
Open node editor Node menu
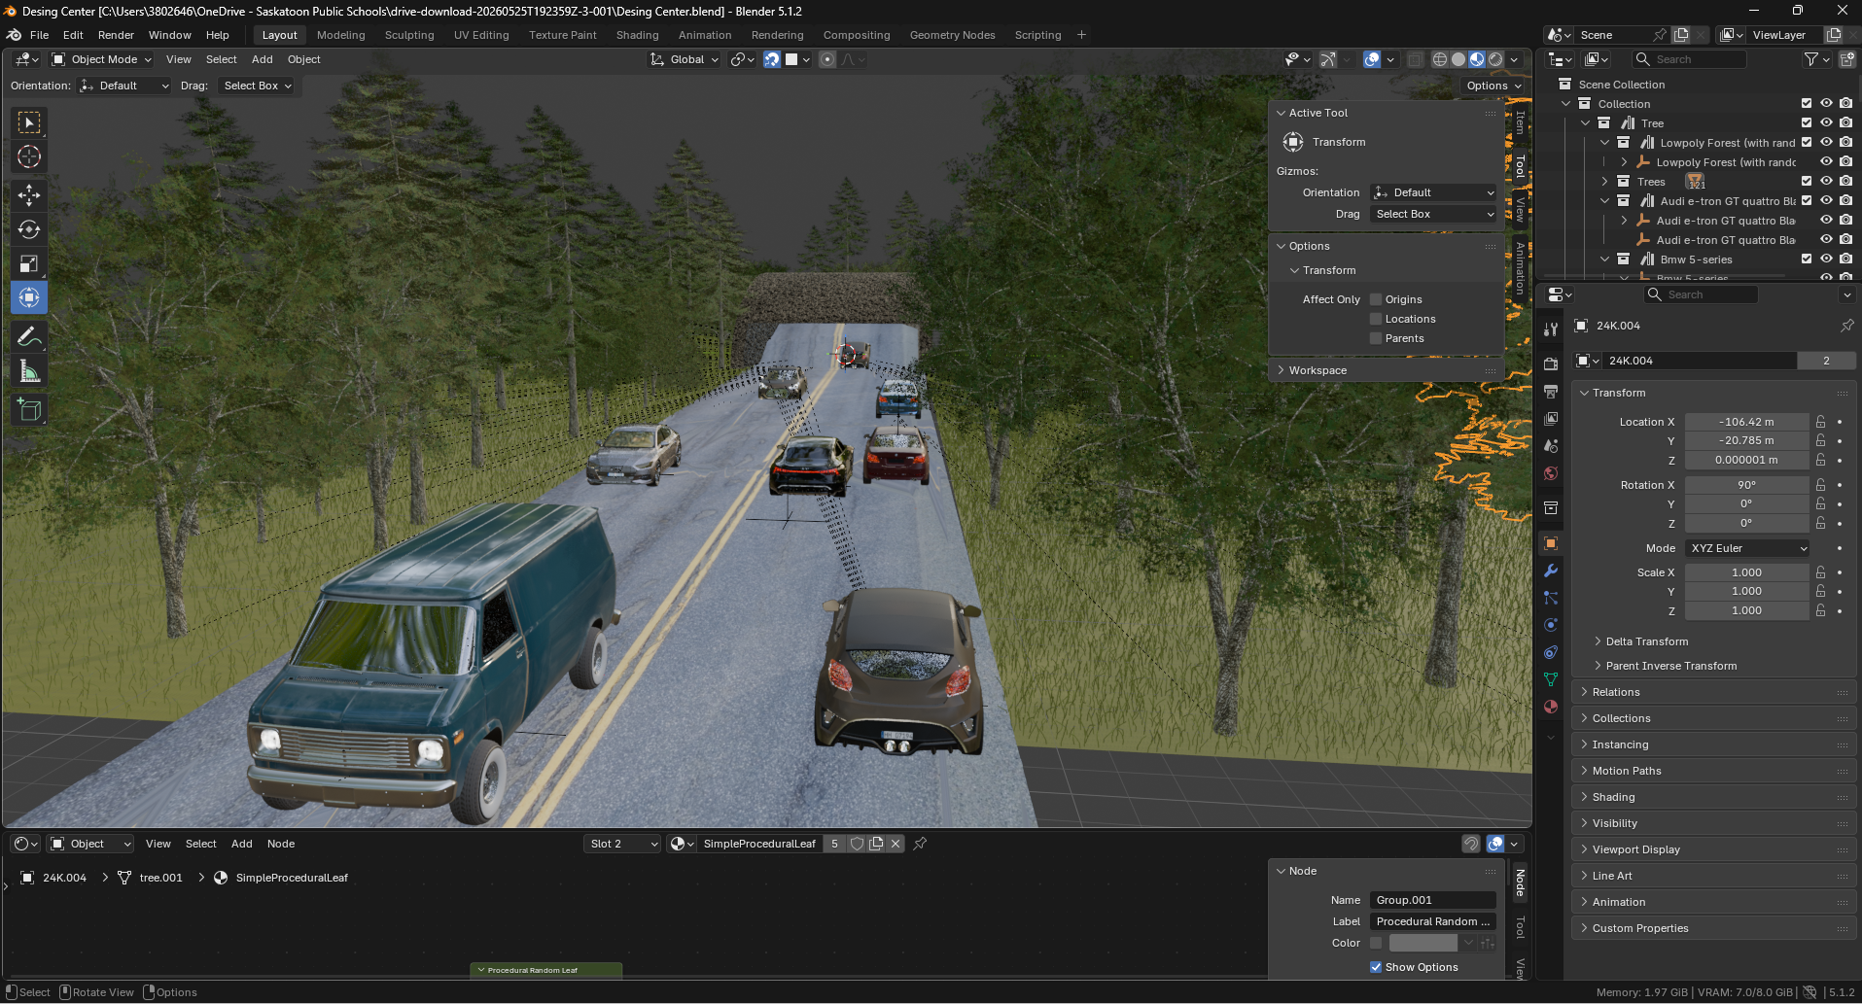point(280,844)
